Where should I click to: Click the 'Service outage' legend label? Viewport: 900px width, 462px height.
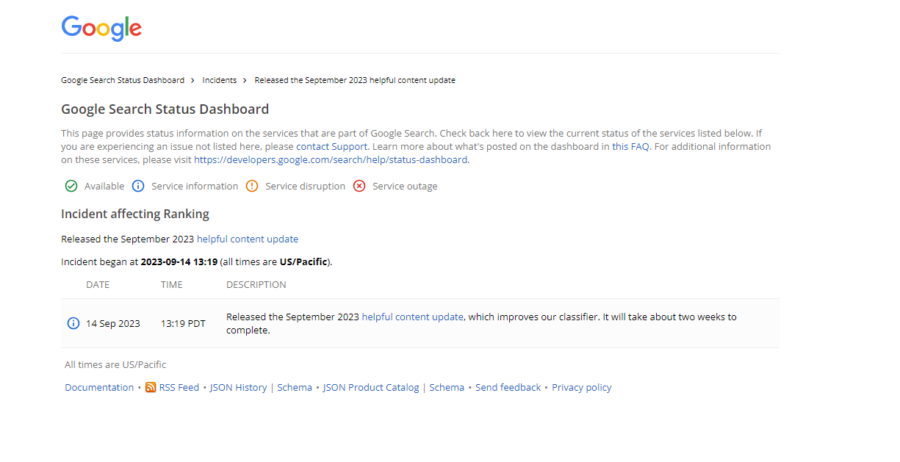[x=405, y=186]
